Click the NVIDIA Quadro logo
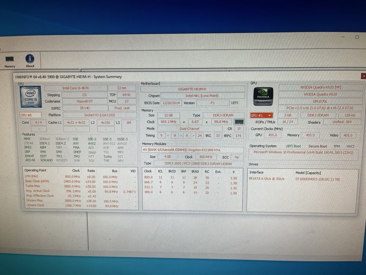 [x=263, y=96]
